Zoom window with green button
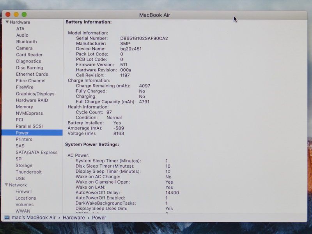The image size is (312, 234). tap(24, 14)
